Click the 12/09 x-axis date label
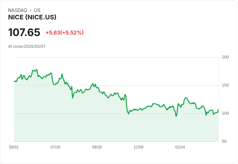 [138, 147]
